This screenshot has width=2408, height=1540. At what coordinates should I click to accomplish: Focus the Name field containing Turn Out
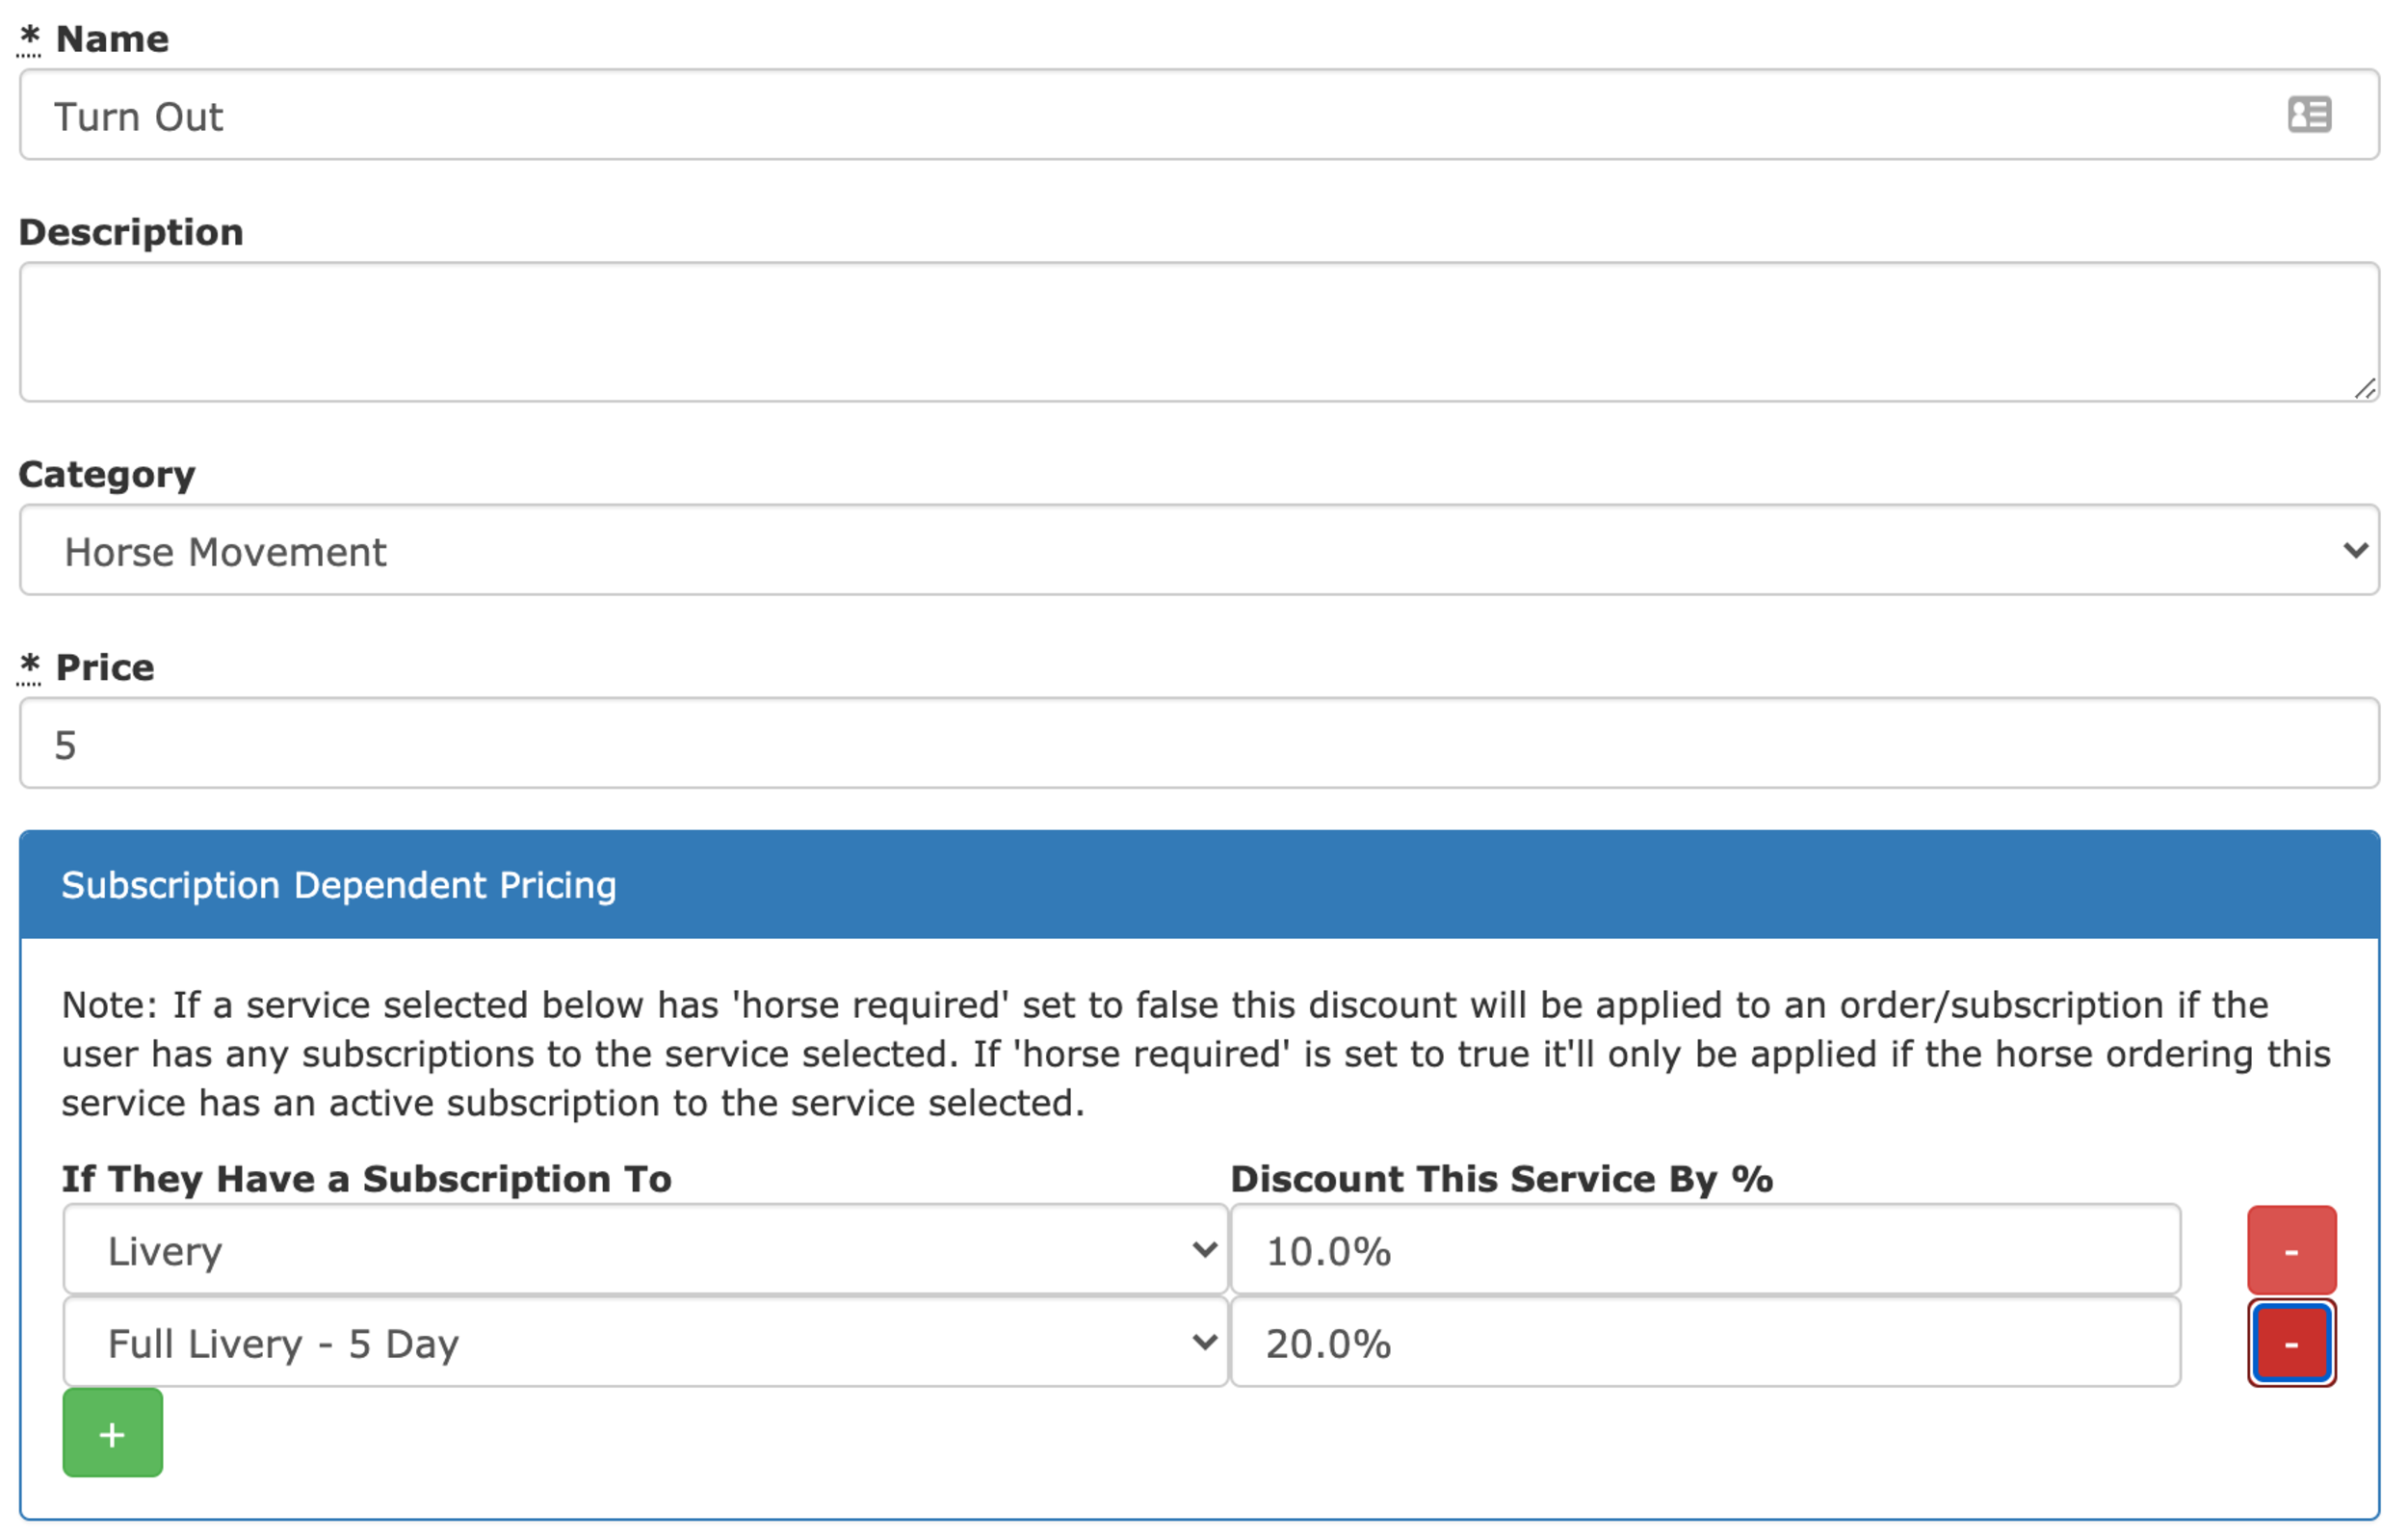tap(1199, 114)
